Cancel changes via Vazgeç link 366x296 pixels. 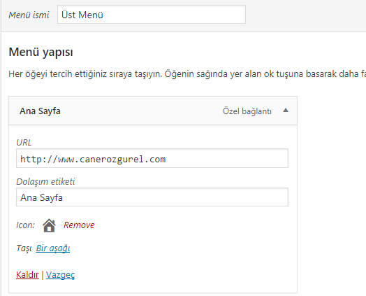60,275
